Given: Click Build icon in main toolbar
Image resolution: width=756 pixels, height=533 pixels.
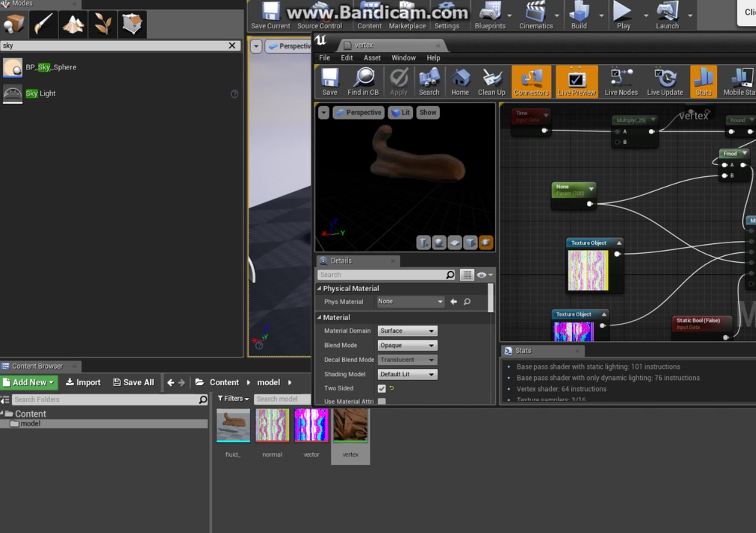Looking at the screenshot, I should [x=579, y=15].
